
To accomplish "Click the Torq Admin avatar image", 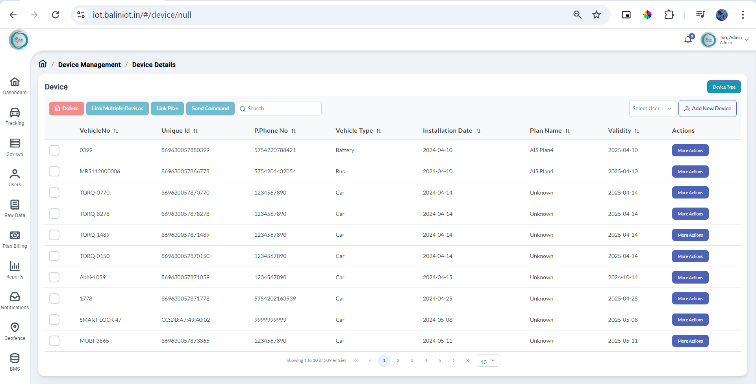I will (x=708, y=40).
